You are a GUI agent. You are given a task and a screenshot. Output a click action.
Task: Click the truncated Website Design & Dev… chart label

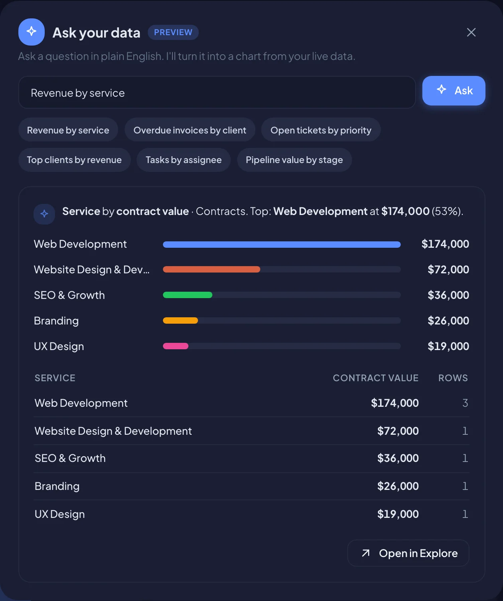click(92, 270)
